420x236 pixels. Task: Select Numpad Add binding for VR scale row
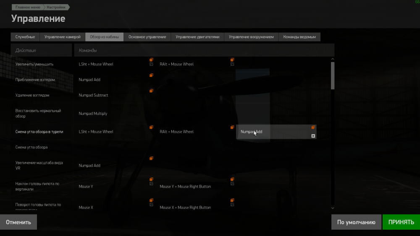coord(89,166)
